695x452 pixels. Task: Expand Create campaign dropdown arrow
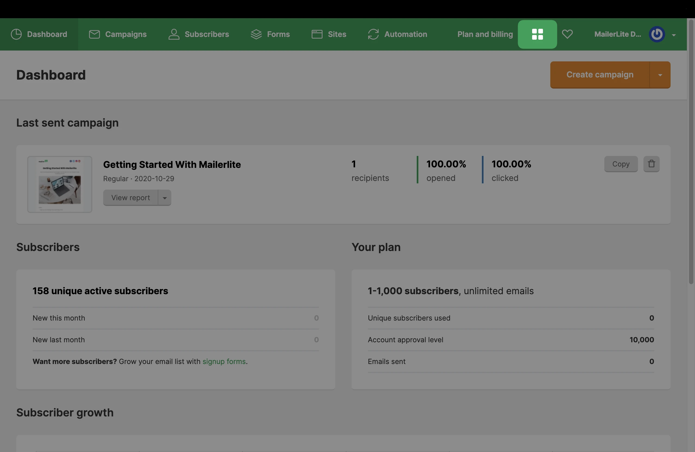pyautogui.click(x=660, y=75)
